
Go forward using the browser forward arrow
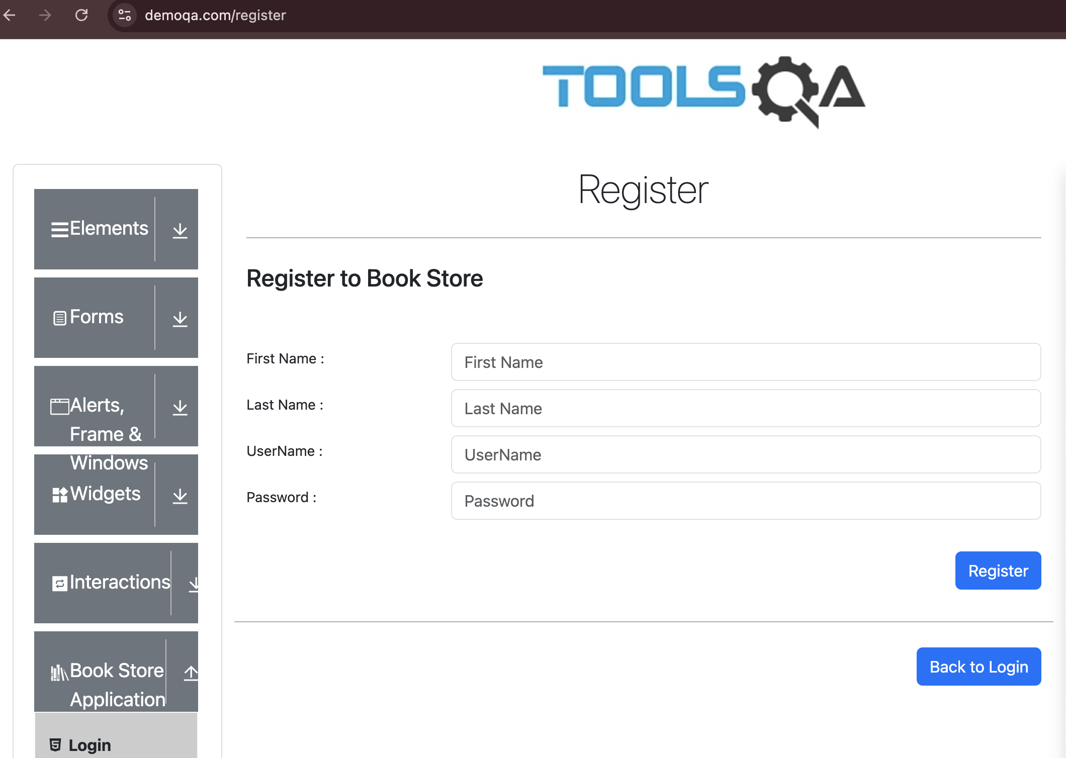45,15
